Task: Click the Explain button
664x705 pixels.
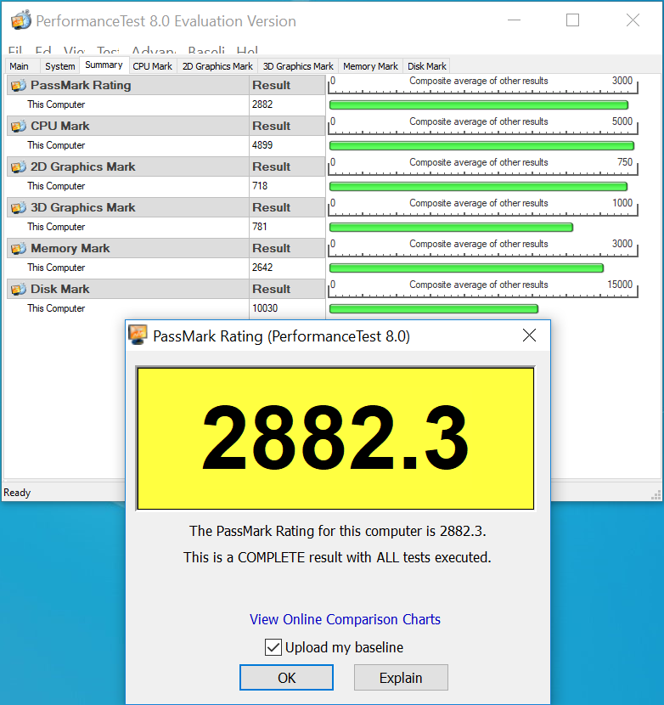Action: point(401,677)
